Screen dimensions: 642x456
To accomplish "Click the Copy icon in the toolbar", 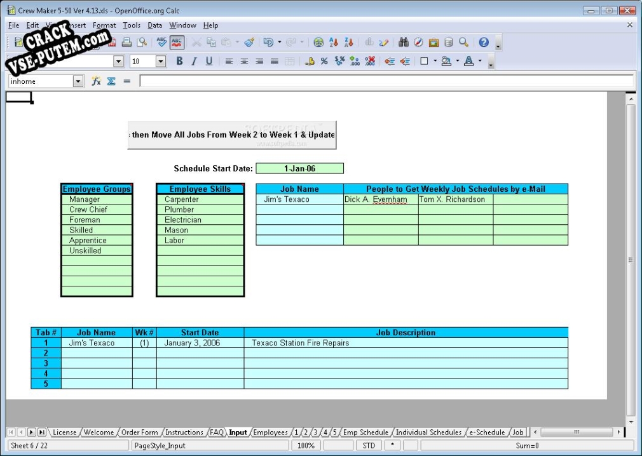I will point(211,42).
